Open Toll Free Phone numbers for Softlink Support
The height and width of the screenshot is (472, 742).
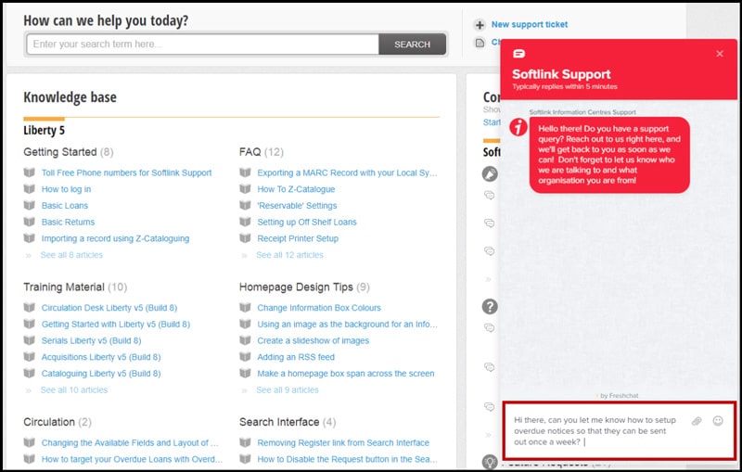click(x=126, y=172)
